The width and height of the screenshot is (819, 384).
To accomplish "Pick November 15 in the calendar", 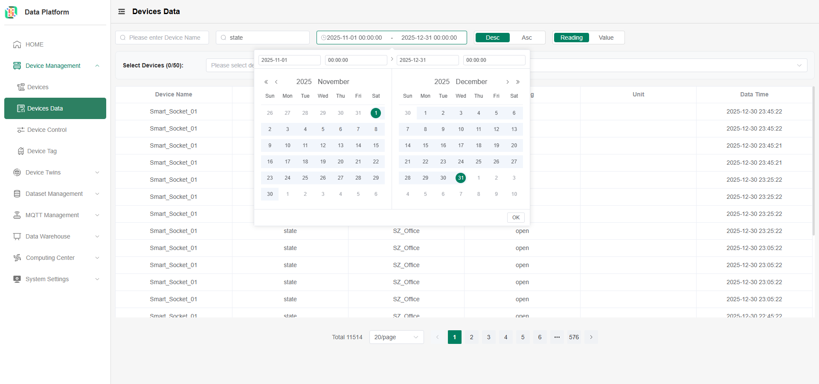I will pos(376,145).
